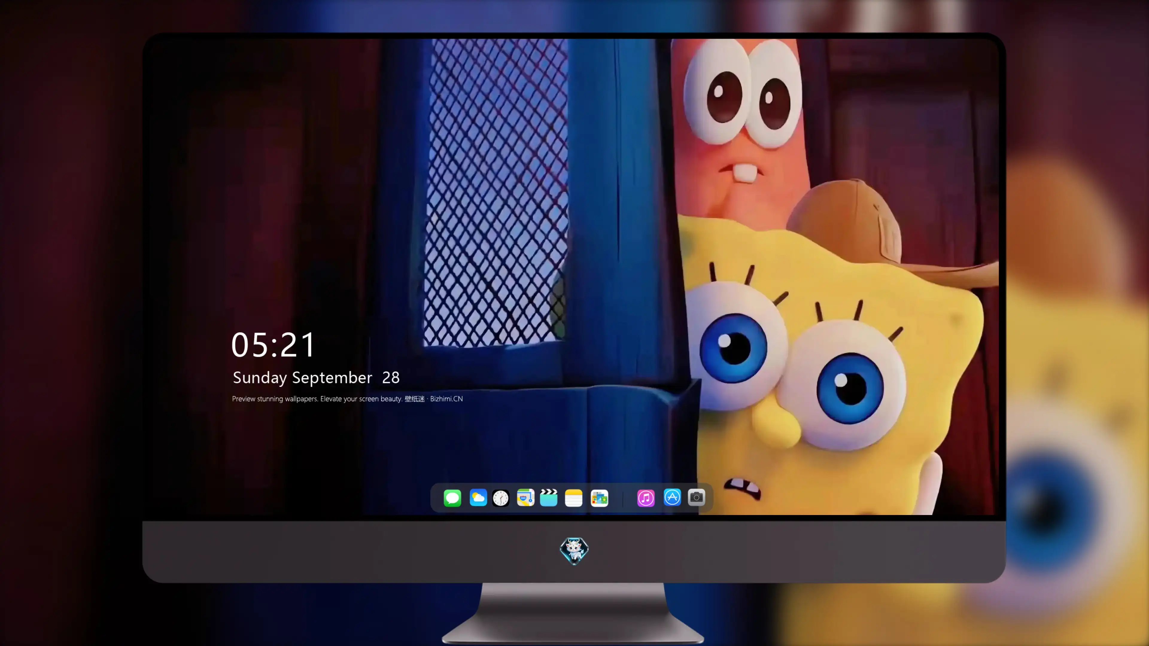Viewport: 1149px width, 646px height.
Task: Launch the Maps app from the dock
Action: tap(525, 498)
